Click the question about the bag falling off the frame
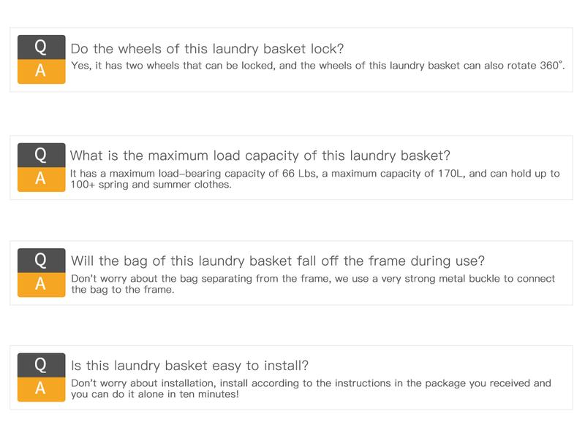The width and height of the screenshot is (585, 438). coord(278,261)
